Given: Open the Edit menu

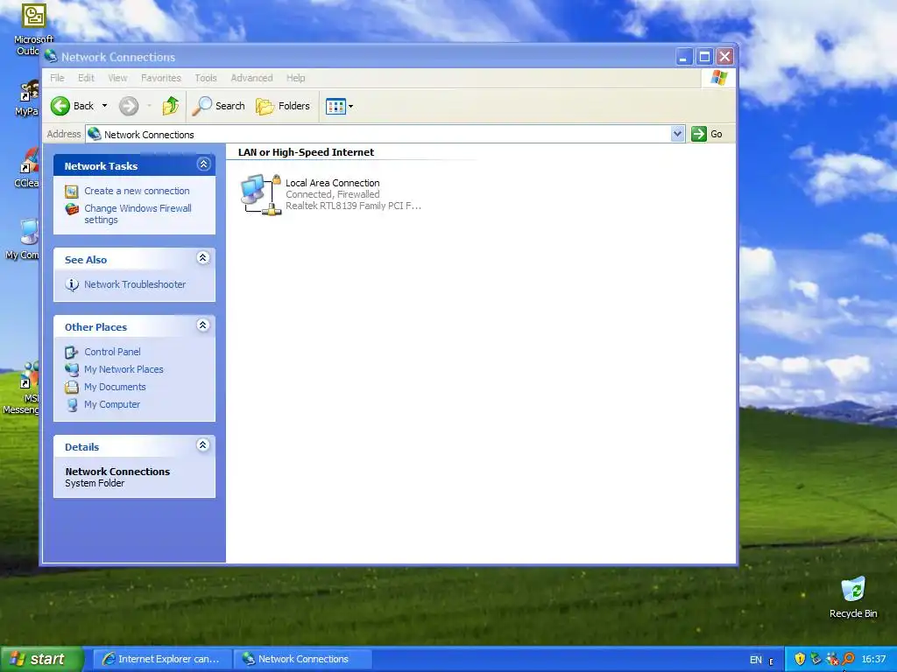Looking at the screenshot, I should click(87, 78).
